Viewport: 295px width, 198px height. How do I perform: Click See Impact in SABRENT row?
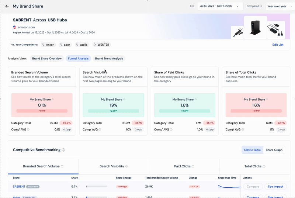[275, 187]
